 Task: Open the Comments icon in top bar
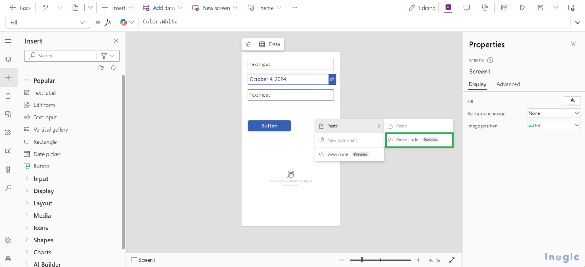pyautogui.click(x=467, y=8)
